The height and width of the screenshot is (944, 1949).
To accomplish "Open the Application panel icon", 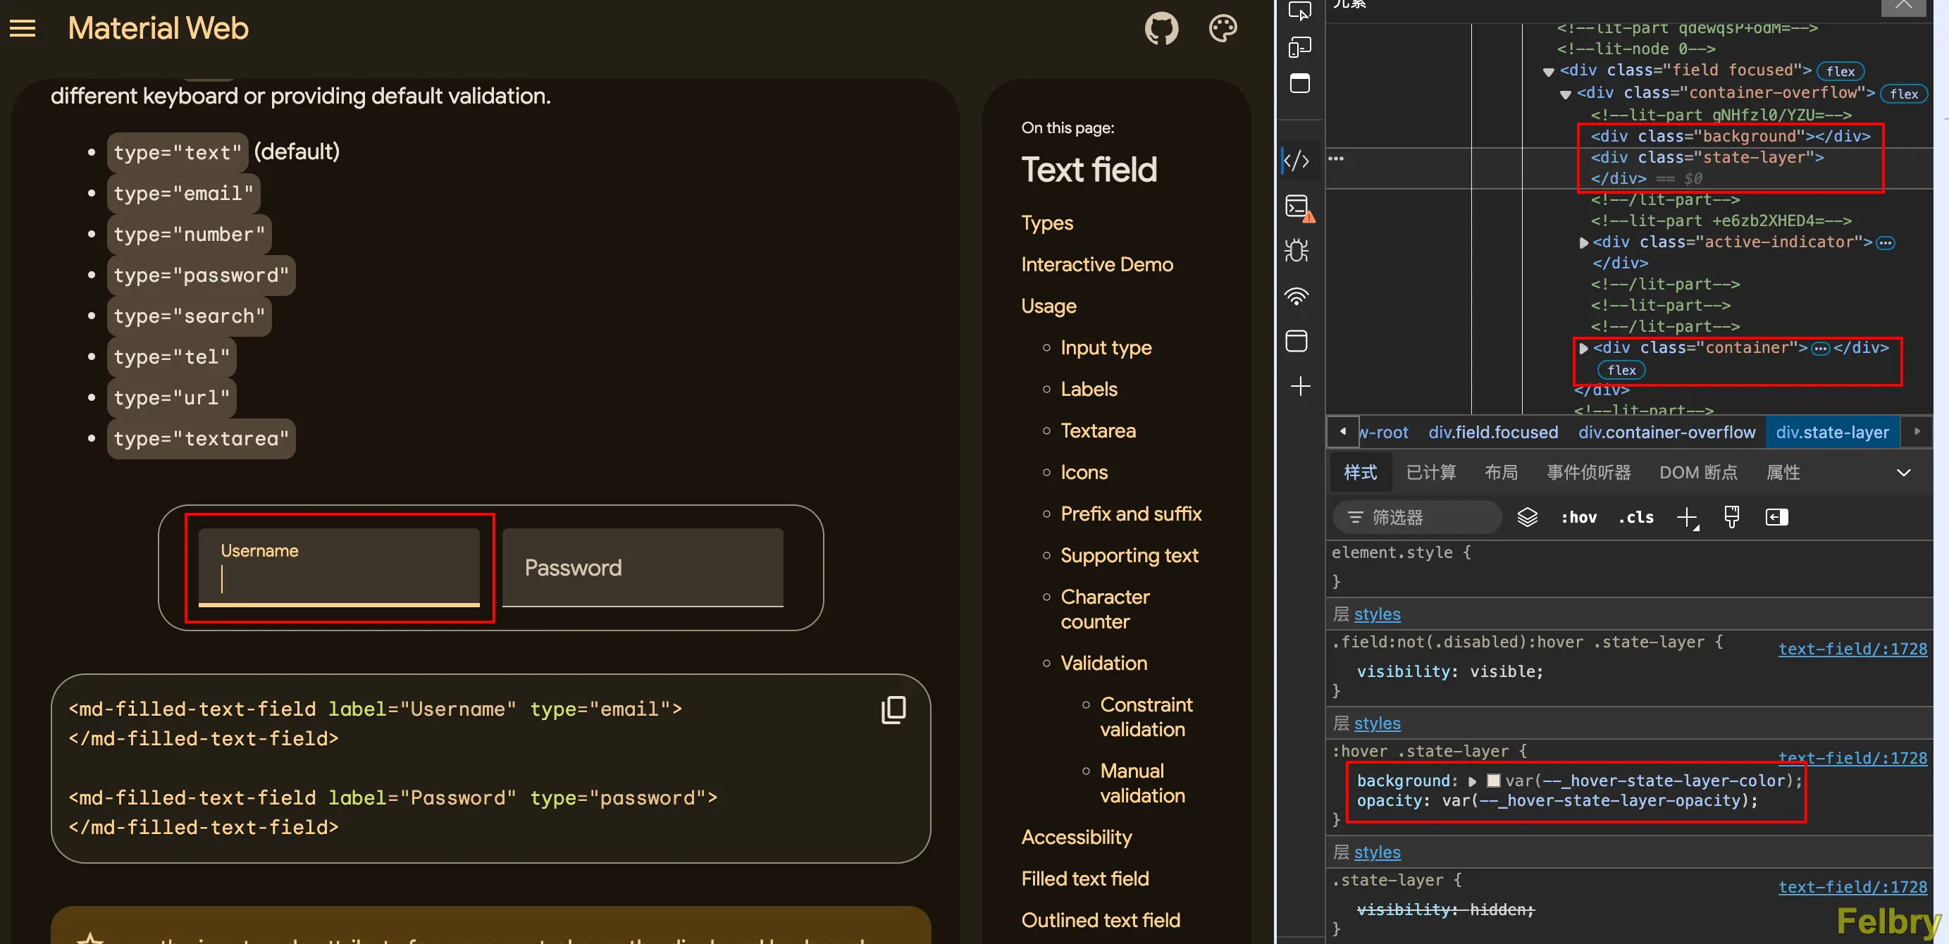I will (x=1297, y=340).
